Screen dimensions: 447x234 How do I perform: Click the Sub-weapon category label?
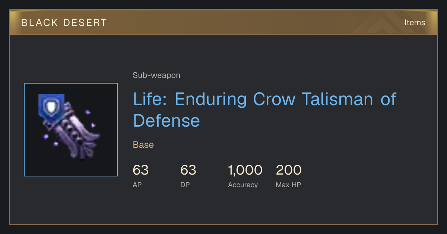(156, 75)
